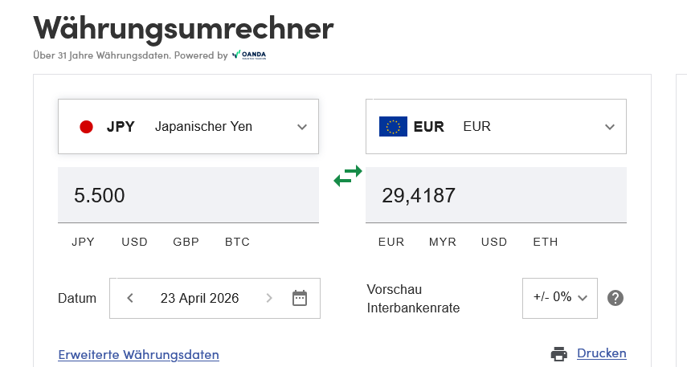Click the printer icon
The image size is (687, 367).
coord(559,354)
